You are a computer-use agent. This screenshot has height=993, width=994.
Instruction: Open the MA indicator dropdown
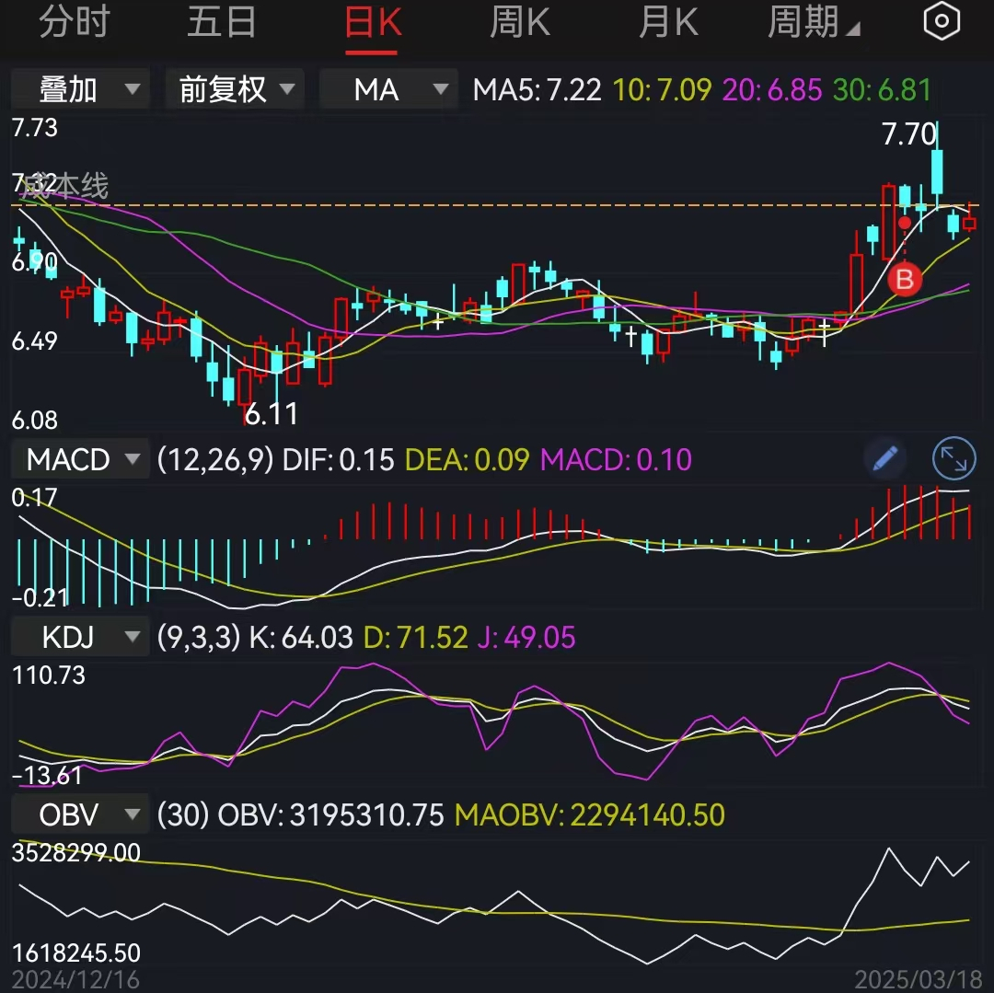387,88
